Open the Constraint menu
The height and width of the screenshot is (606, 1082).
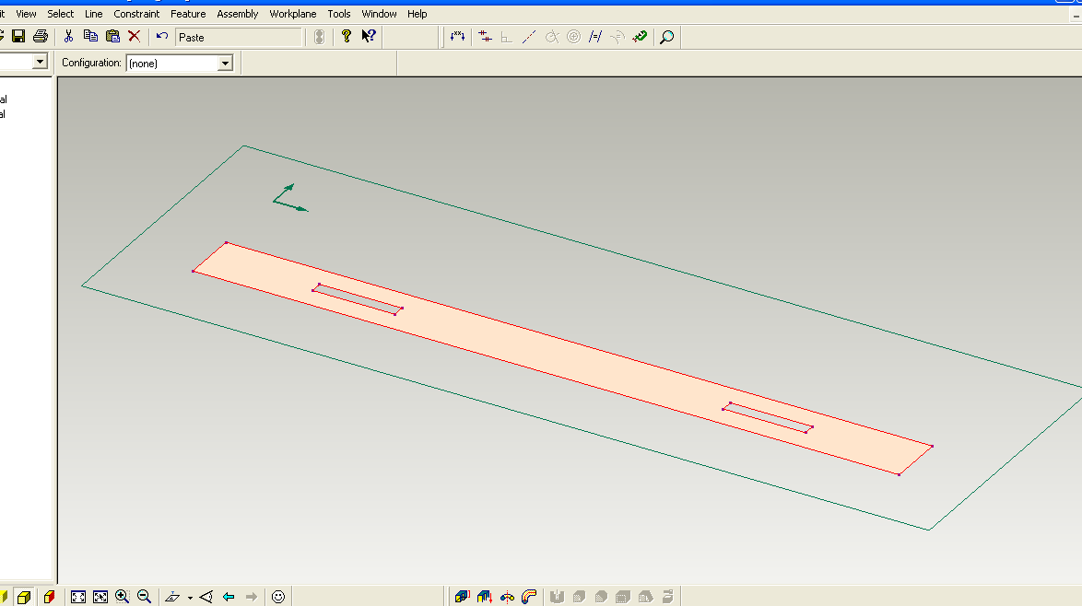[136, 14]
